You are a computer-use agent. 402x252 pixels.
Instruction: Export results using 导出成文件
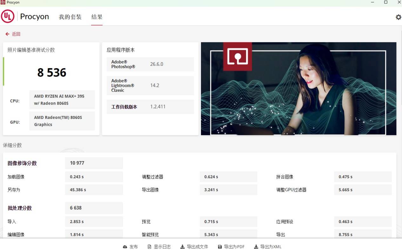[194, 247]
